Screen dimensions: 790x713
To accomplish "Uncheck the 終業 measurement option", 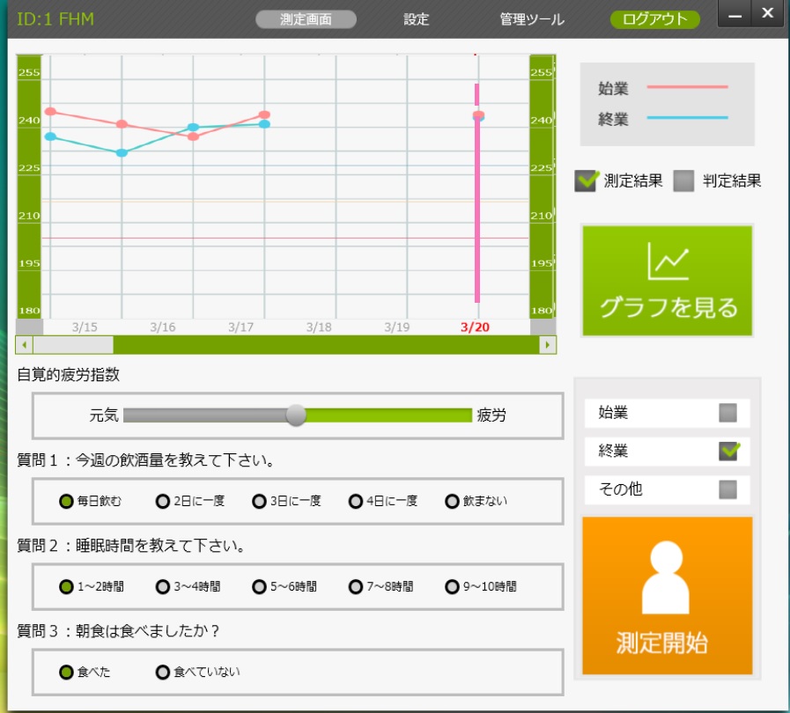I will [728, 451].
